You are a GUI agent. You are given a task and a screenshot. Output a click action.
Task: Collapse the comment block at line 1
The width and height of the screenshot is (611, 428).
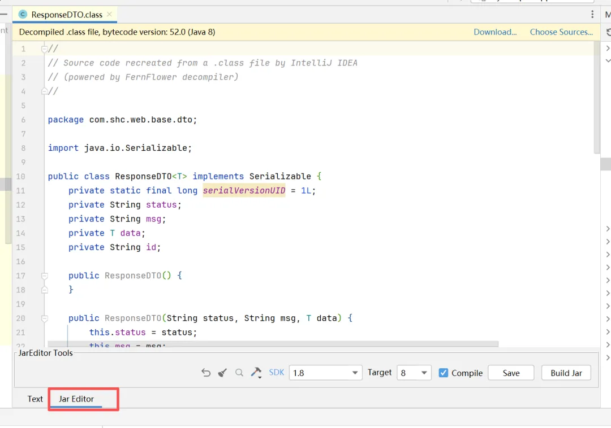coord(45,49)
